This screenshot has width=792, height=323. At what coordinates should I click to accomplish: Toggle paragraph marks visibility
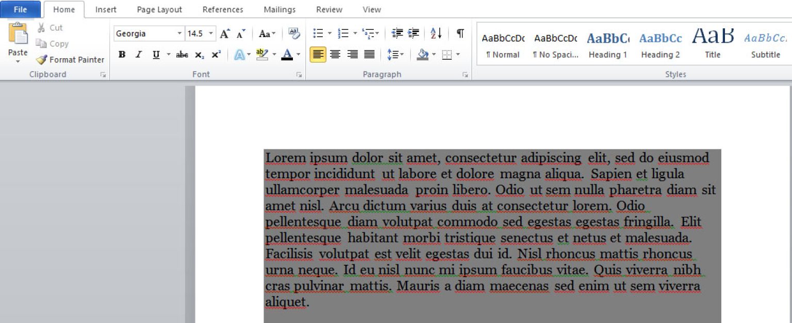point(459,32)
